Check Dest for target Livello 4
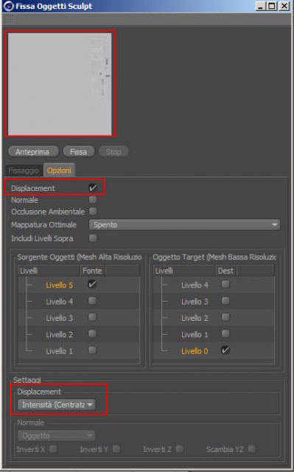Viewport: 294px width, 472px height. [x=225, y=285]
